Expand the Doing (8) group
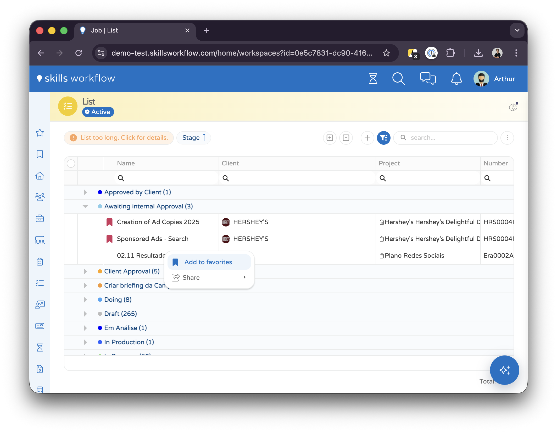 point(85,300)
